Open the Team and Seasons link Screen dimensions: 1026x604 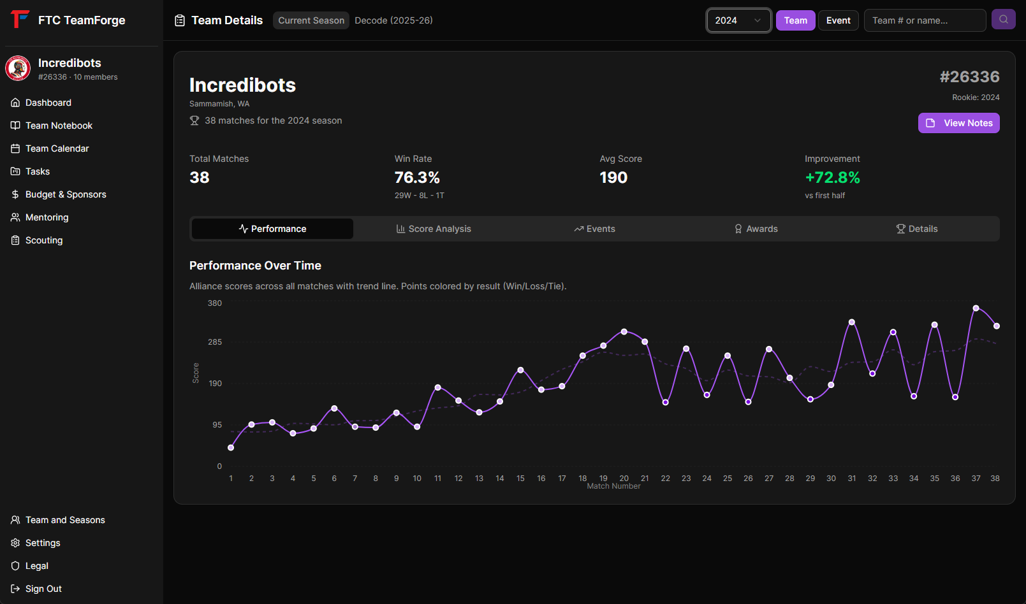pos(65,520)
